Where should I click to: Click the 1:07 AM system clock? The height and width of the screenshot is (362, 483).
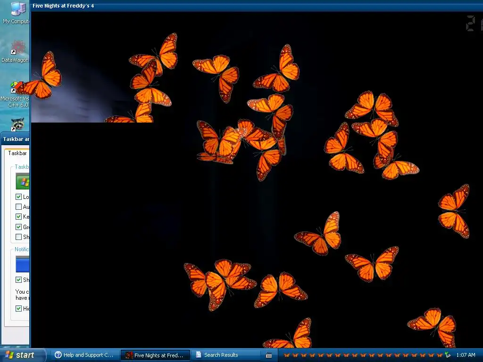pyautogui.click(x=466, y=355)
